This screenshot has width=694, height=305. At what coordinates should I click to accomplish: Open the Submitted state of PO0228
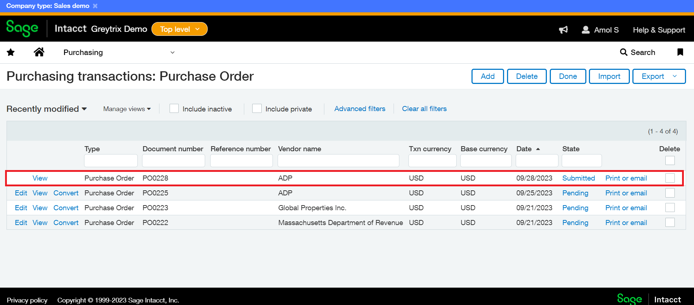pyautogui.click(x=578, y=178)
